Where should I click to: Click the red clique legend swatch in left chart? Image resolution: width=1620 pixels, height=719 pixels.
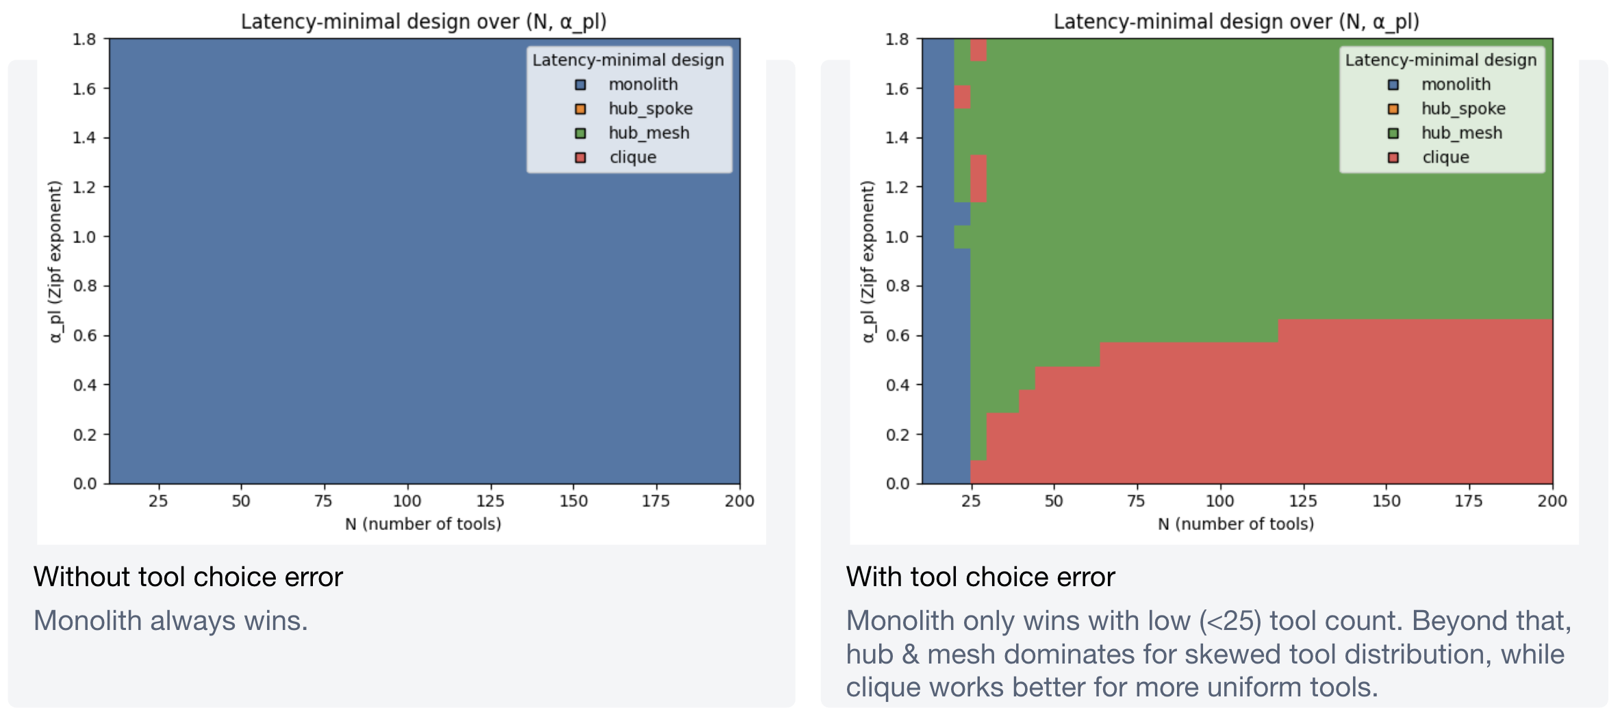(581, 157)
